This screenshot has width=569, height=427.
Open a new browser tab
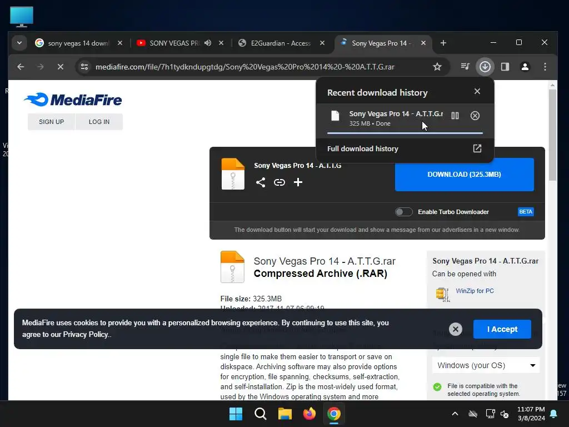click(x=443, y=43)
